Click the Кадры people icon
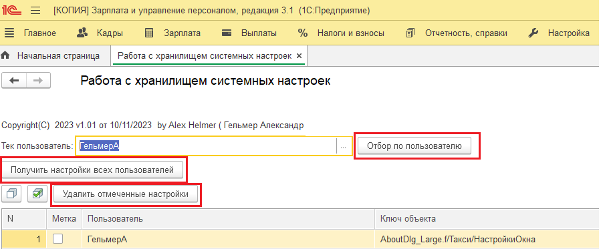Image resolution: width=601 pixels, height=249 pixels. 82,33
